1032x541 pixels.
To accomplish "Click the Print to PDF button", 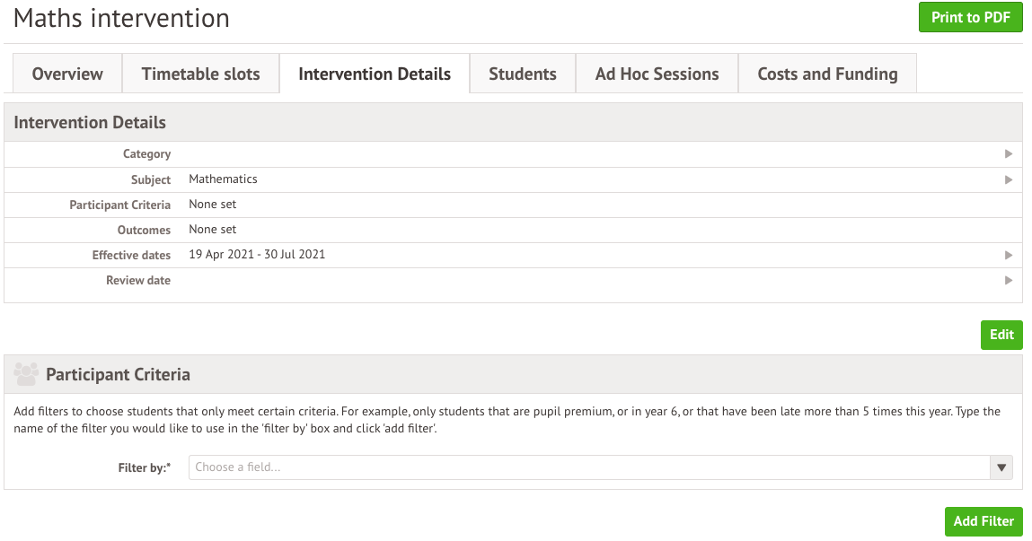I will [970, 17].
